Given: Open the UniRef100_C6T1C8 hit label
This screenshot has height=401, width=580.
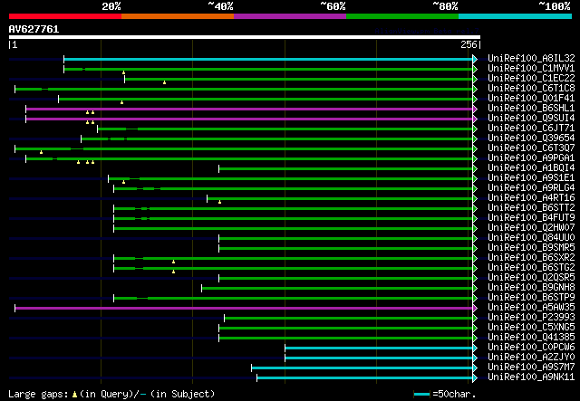Looking at the screenshot, I should pyautogui.click(x=531, y=89).
